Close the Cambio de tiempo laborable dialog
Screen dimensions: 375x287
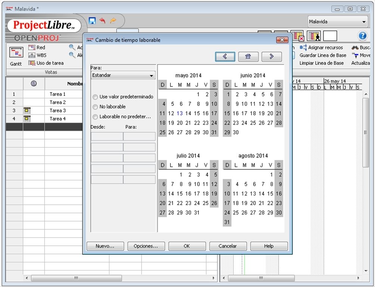pyautogui.click(x=282, y=40)
